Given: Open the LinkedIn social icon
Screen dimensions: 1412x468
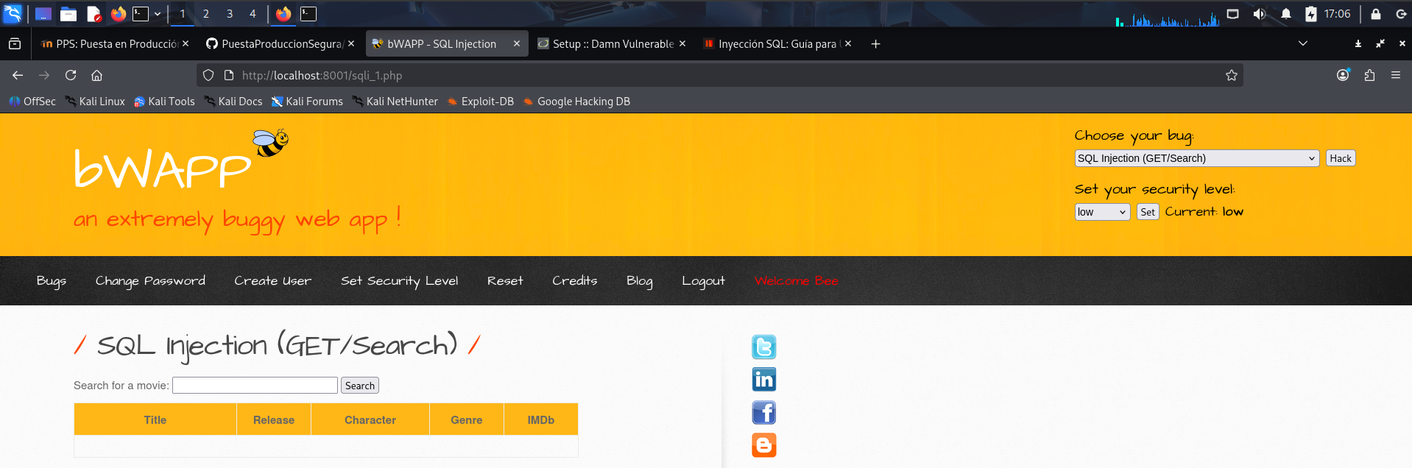Looking at the screenshot, I should (764, 380).
